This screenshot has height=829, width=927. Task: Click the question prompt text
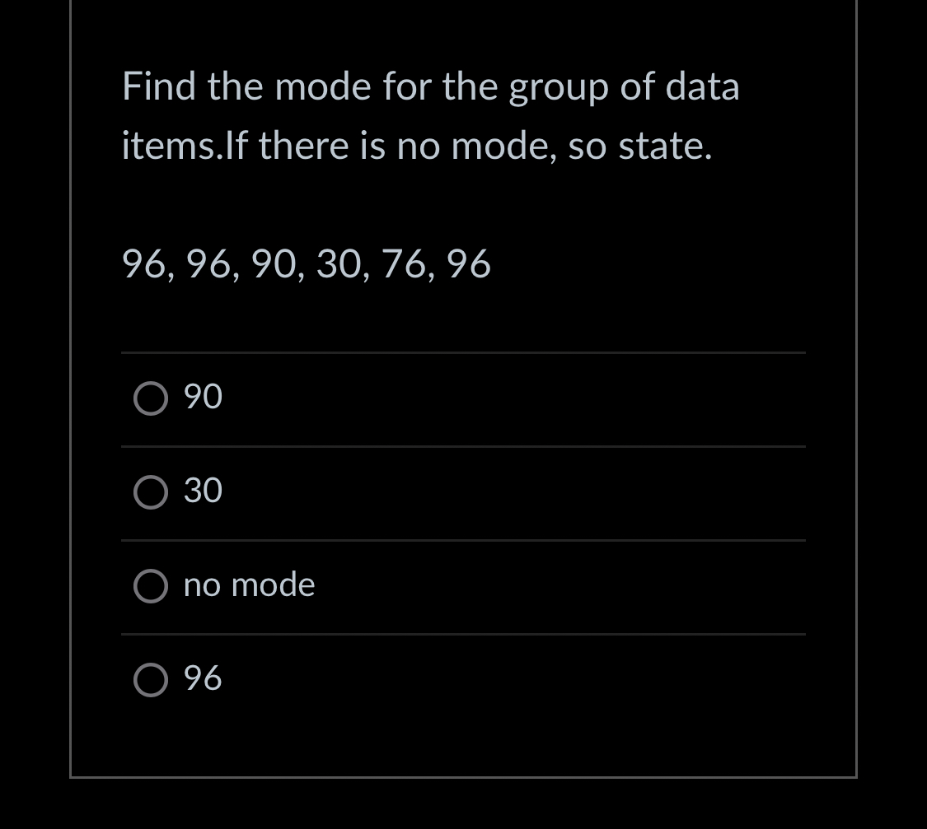pyautogui.click(x=430, y=115)
